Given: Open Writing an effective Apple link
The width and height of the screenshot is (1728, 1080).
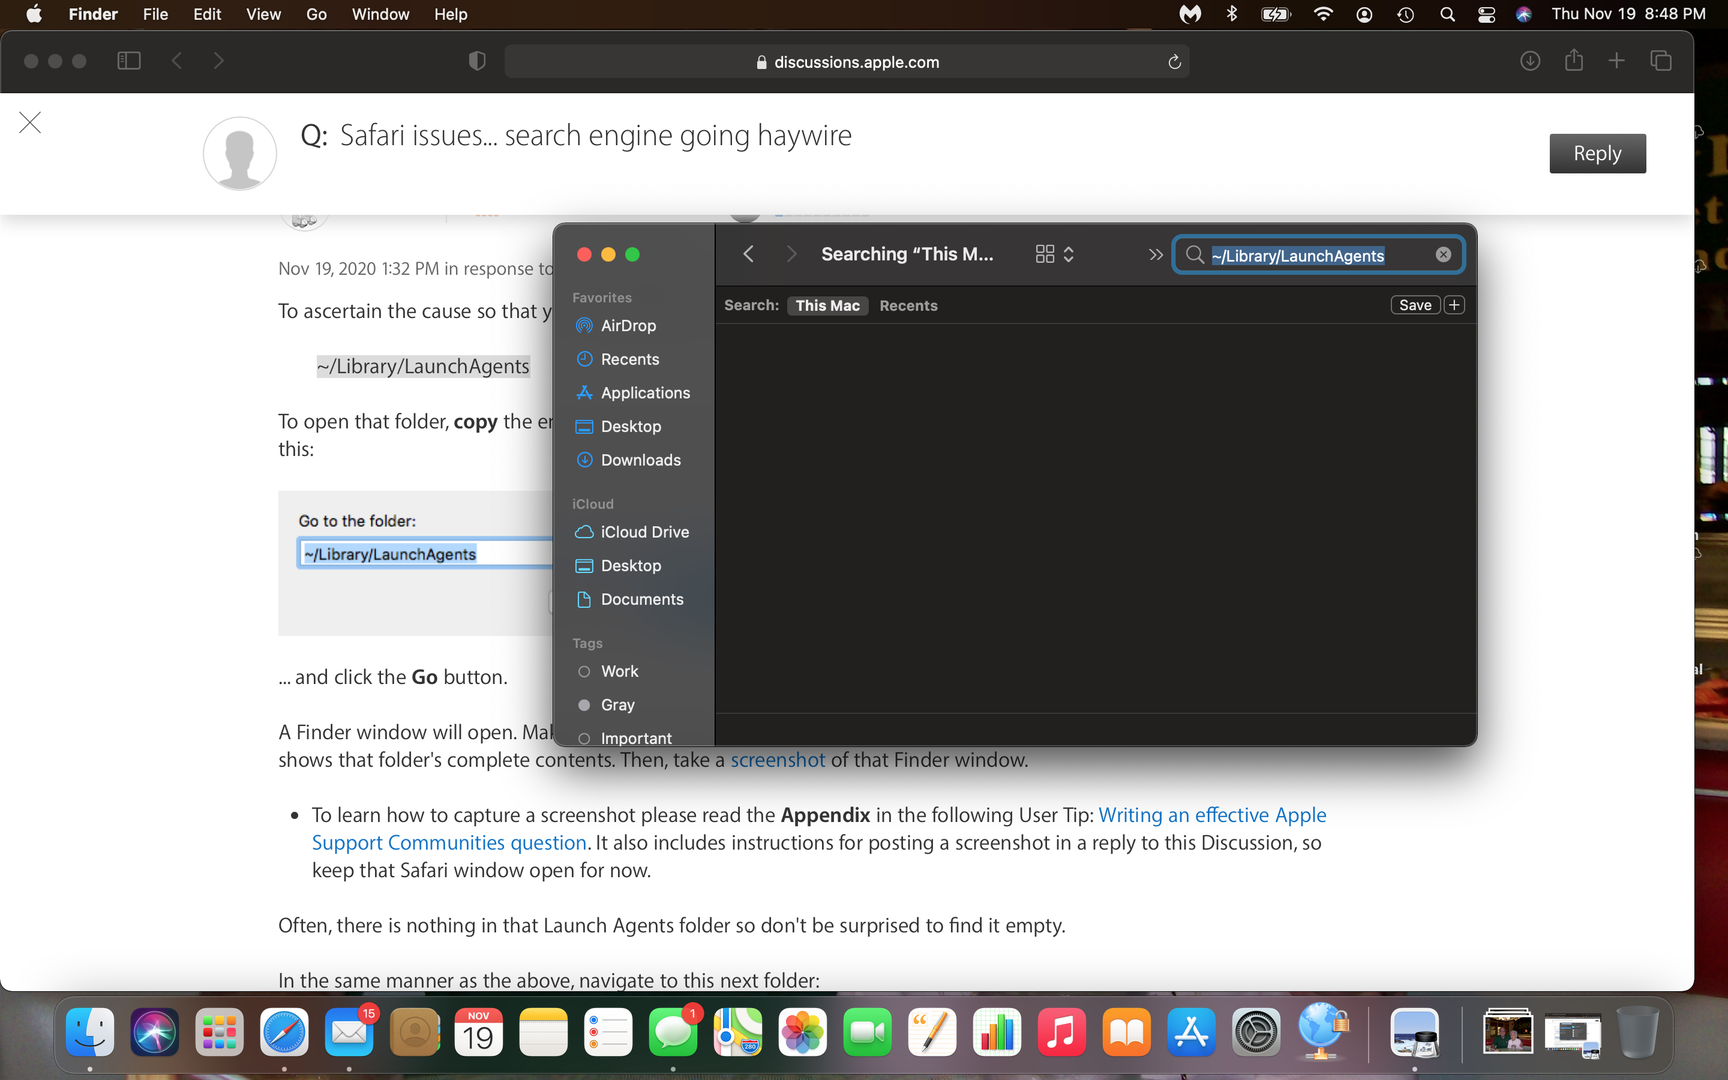Looking at the screenshot, I should click(x=1212, y=815).
